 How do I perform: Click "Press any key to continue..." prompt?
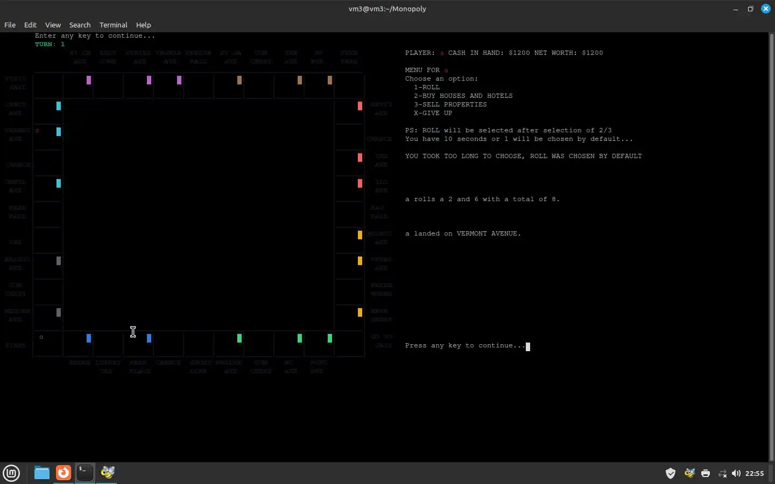pyautogui.click(x=466, y=345)
